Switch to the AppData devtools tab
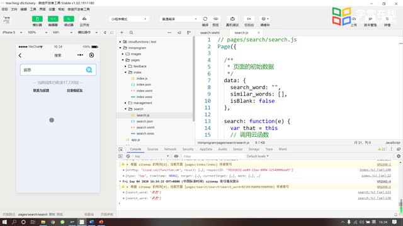This screenshot has width=403, height=226. coord(206,149)
